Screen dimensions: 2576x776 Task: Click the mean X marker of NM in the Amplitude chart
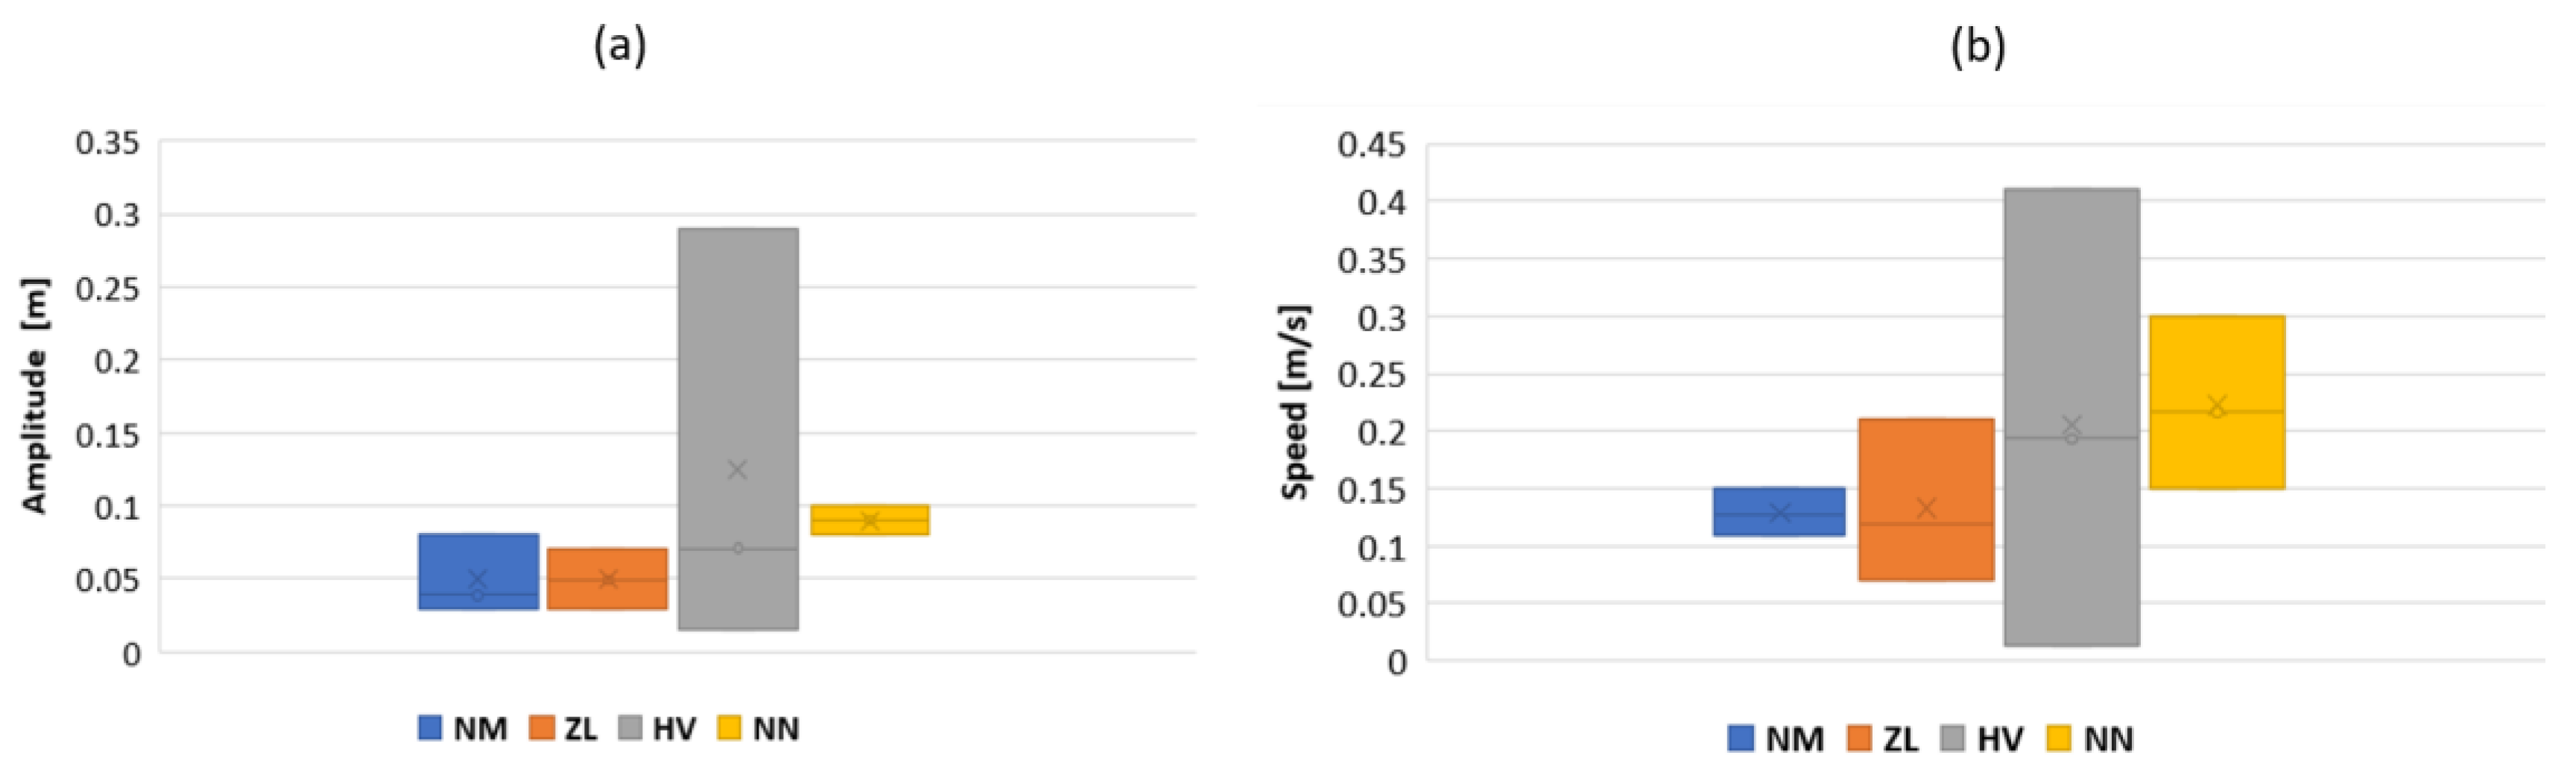(x=478, y=578)
